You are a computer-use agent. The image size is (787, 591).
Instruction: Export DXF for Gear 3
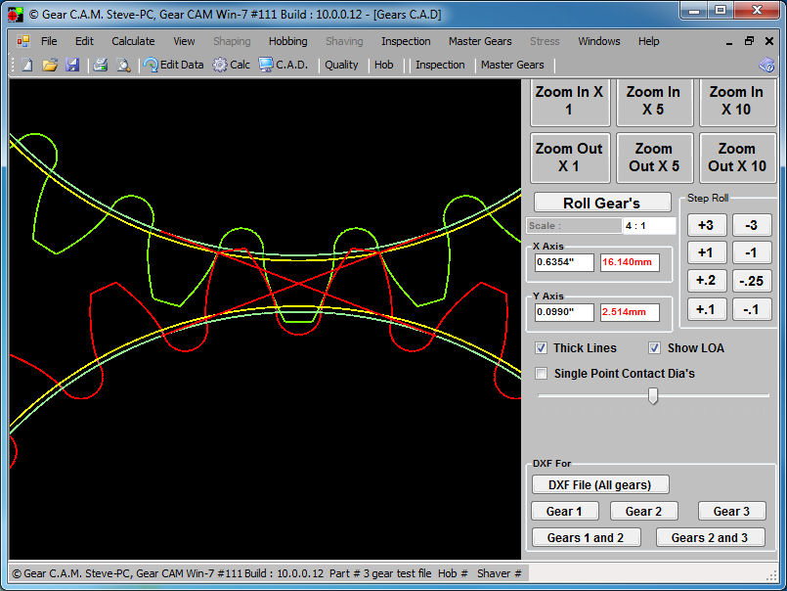click(732, 511)
